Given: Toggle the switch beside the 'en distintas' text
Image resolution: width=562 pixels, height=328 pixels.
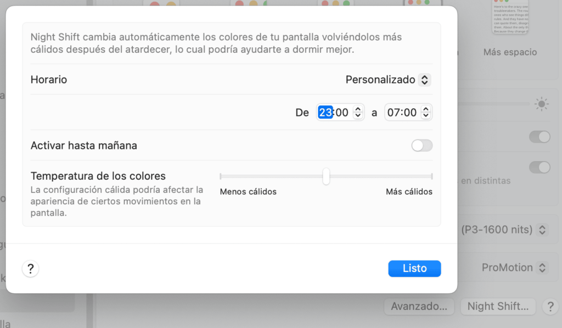Looking at the screenshot, I should [x=539, y=167].
